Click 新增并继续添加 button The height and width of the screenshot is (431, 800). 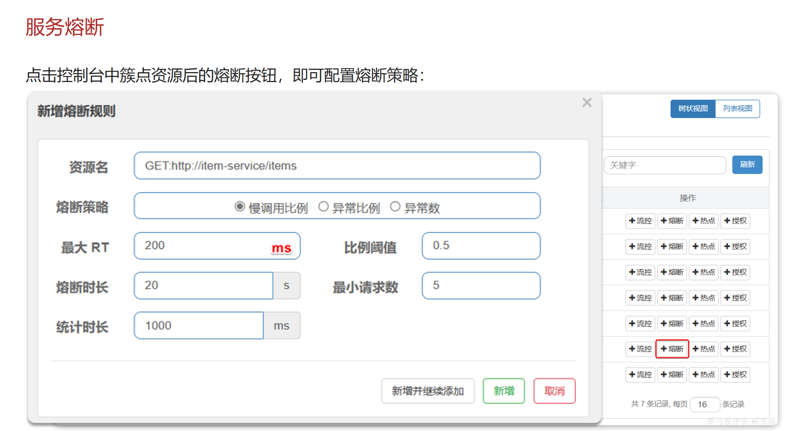(x=428, y=391)
